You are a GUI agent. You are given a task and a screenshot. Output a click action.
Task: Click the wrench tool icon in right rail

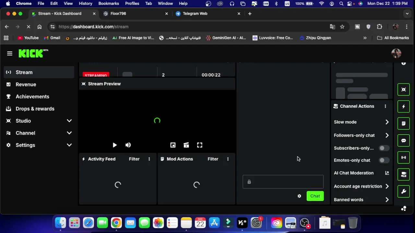[404, 192]
